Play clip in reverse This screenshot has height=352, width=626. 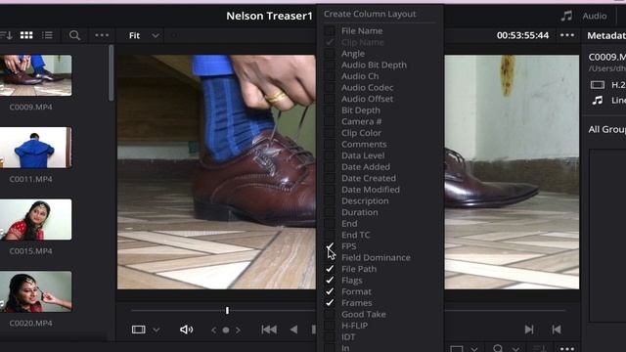pyautogui.click(x=293, y=330)
